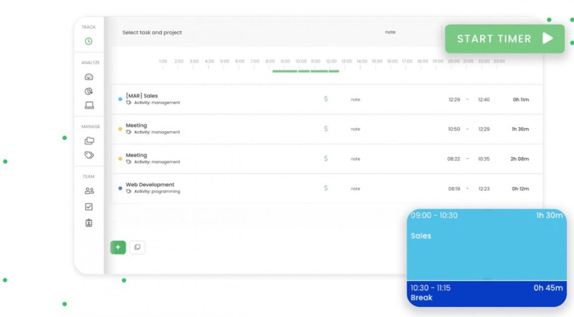The image size is (574, 317).
Task: Click the note field in top bar
Action: coord(390,32)
